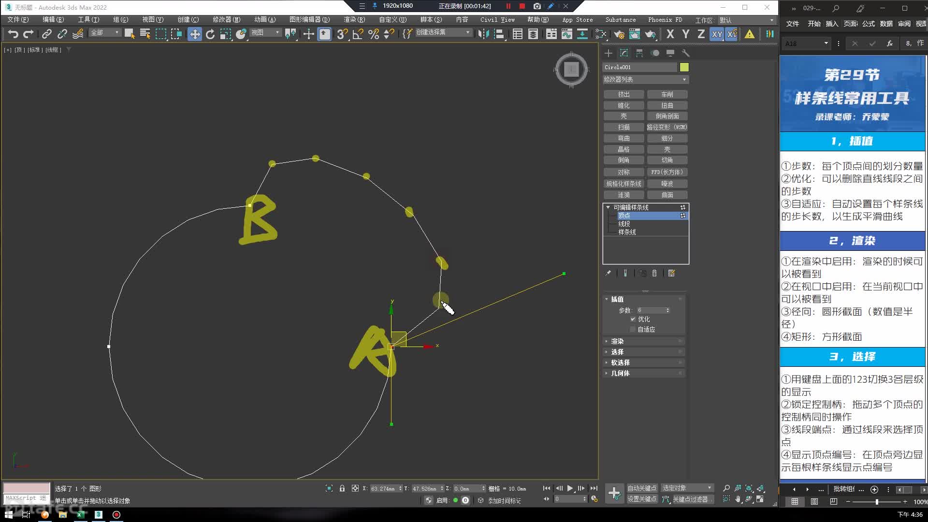Open the 修改器列表 modifier list dropdown
Viewport: 928px width, 522px height.
pyautogui.click(x=645, y=79)
